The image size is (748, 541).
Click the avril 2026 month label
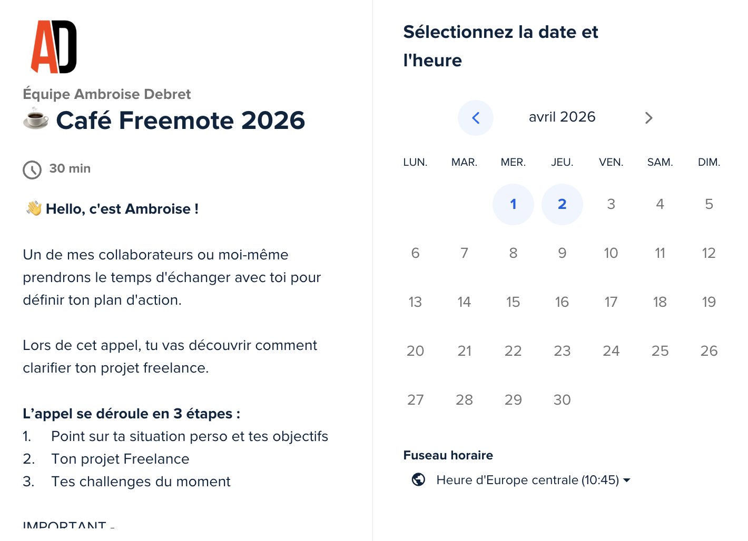[x=562, y=117]
